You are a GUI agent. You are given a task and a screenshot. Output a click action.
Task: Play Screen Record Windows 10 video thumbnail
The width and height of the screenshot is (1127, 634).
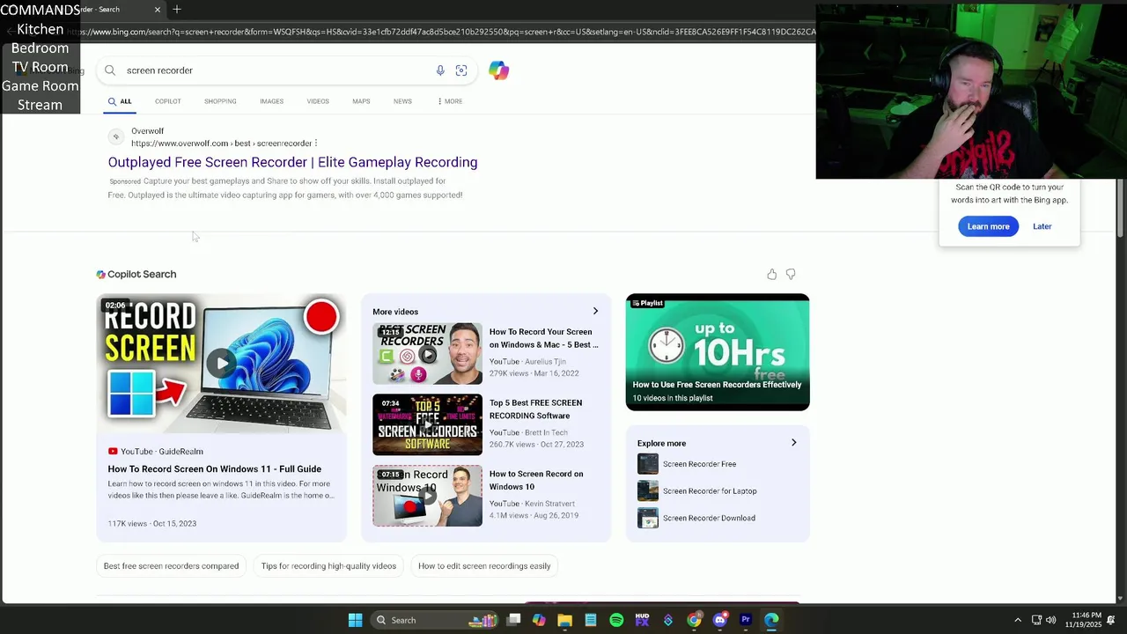[x=427, y=496]
